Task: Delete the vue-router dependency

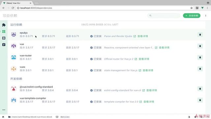Action: (200, 58)
